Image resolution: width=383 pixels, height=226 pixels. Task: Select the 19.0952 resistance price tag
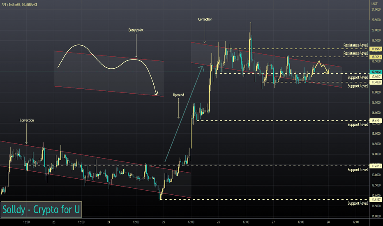(x=376, y=49)
